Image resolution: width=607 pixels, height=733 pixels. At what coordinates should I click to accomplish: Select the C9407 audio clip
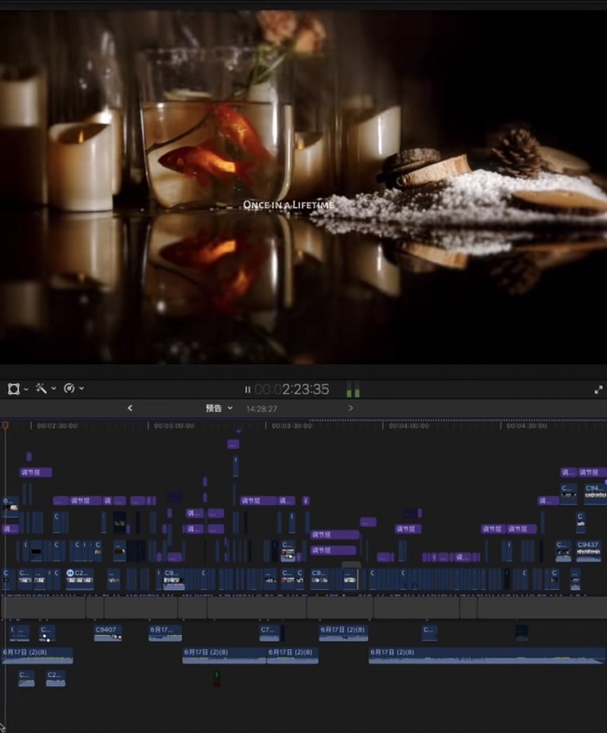coord(108,633)
